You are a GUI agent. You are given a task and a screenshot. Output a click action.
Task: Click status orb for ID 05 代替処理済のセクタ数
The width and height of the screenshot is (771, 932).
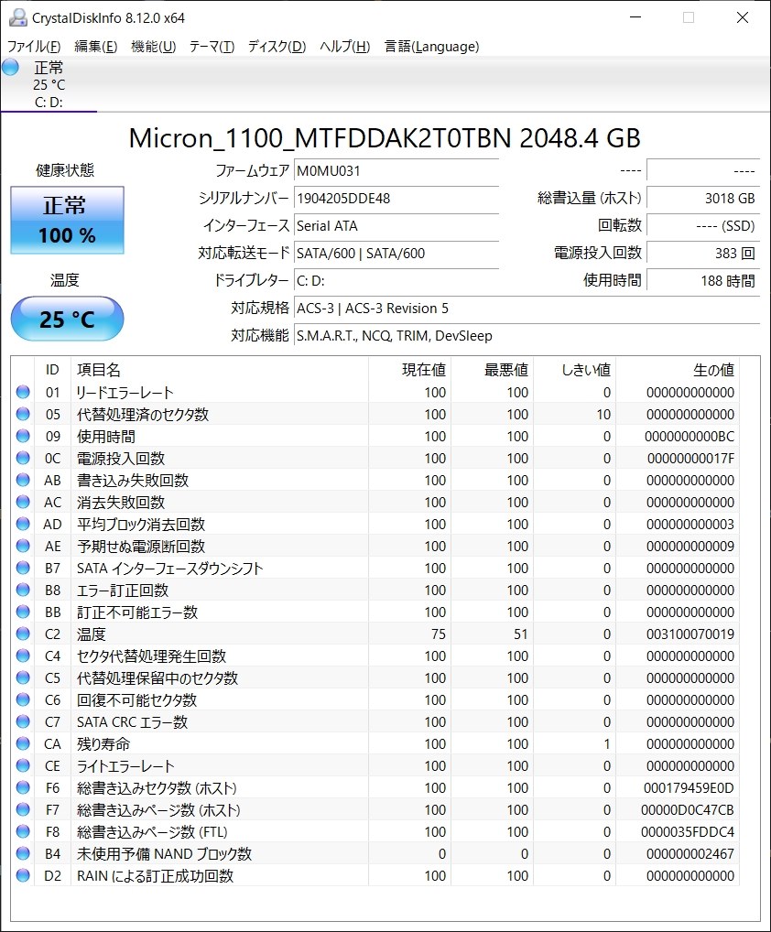(23, 415)
